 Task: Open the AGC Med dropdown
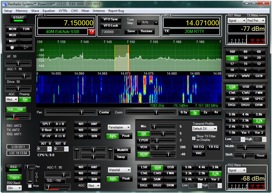point(12,99)
